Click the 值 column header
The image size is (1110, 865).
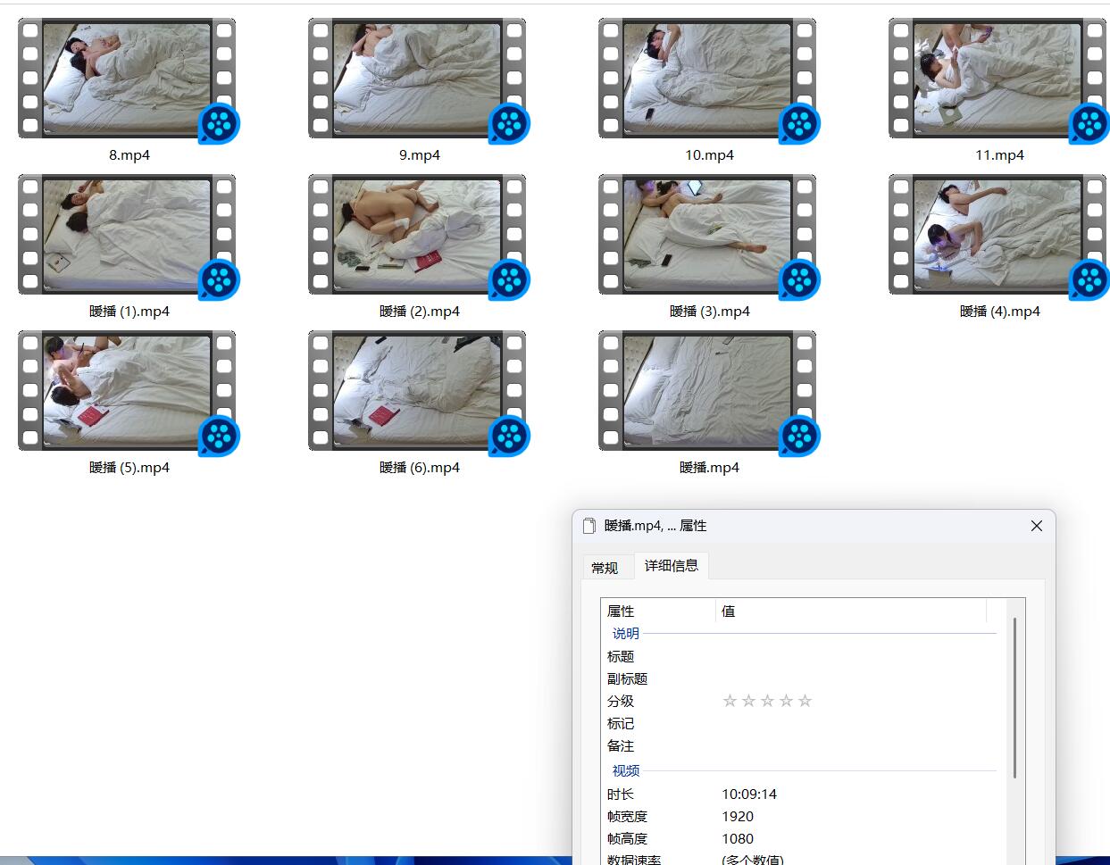848,611
